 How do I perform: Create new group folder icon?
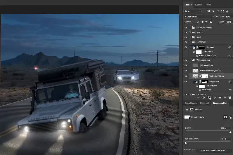[x=220, y=98]
